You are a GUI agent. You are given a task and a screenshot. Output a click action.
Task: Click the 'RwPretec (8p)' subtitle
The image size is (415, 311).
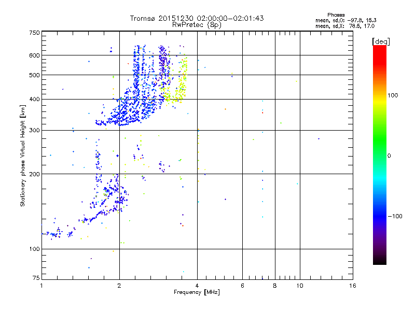click(197, 25)
